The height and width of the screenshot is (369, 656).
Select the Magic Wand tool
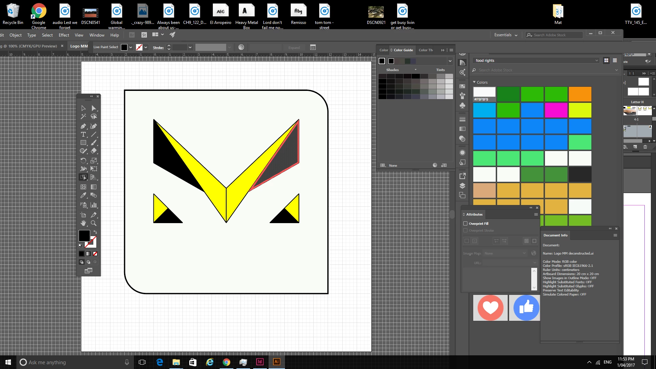click(x=83, y=117)
